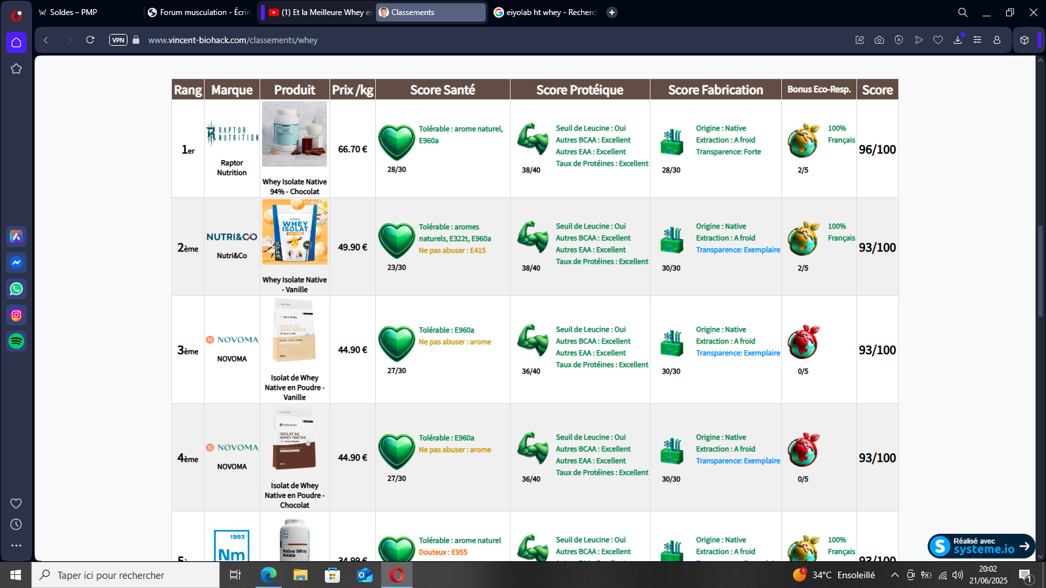Open WhatsApp in sidebar
The width and height of the screenshot is (1046, 588).
click(16, 289)
